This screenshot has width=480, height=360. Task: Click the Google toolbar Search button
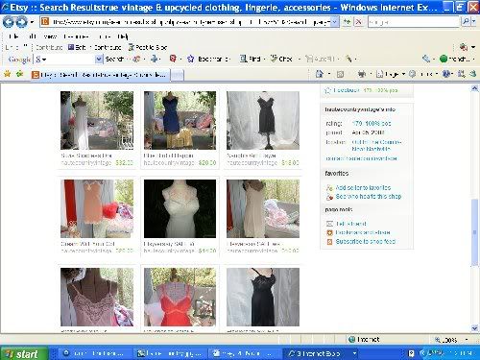pyautogui.click(x=114, y=59)
